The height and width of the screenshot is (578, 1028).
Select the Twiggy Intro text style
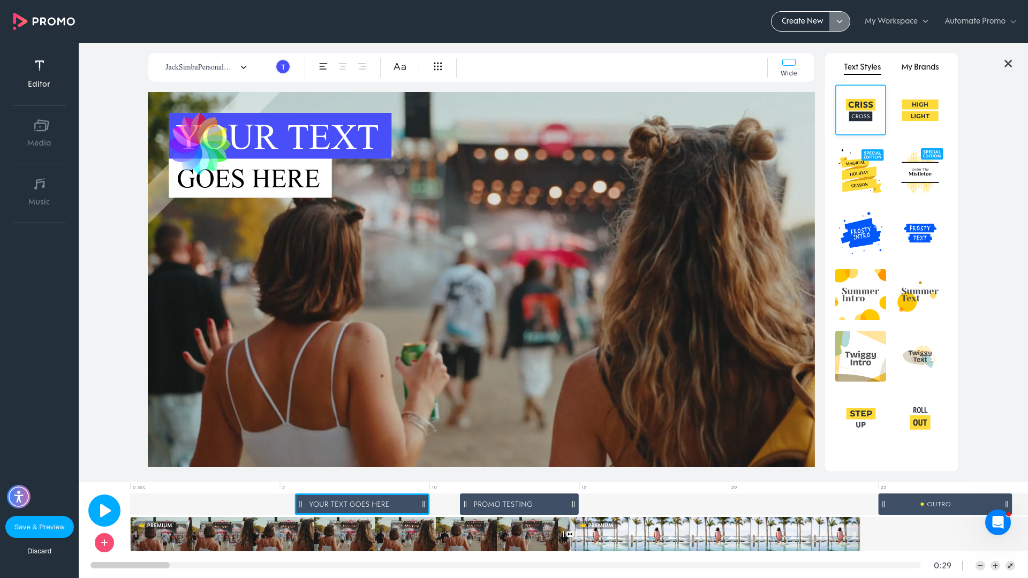click(x=860, y=356)
